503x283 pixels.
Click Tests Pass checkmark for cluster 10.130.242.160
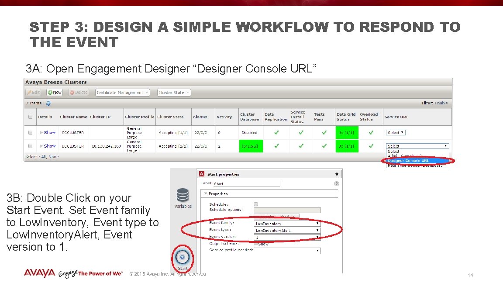pyautogui.click(x=324, y=146)
